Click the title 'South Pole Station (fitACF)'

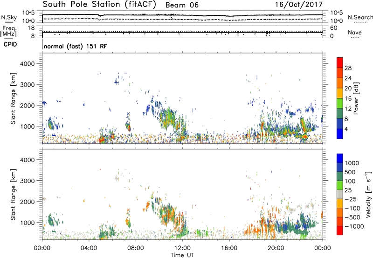(99, 5)
